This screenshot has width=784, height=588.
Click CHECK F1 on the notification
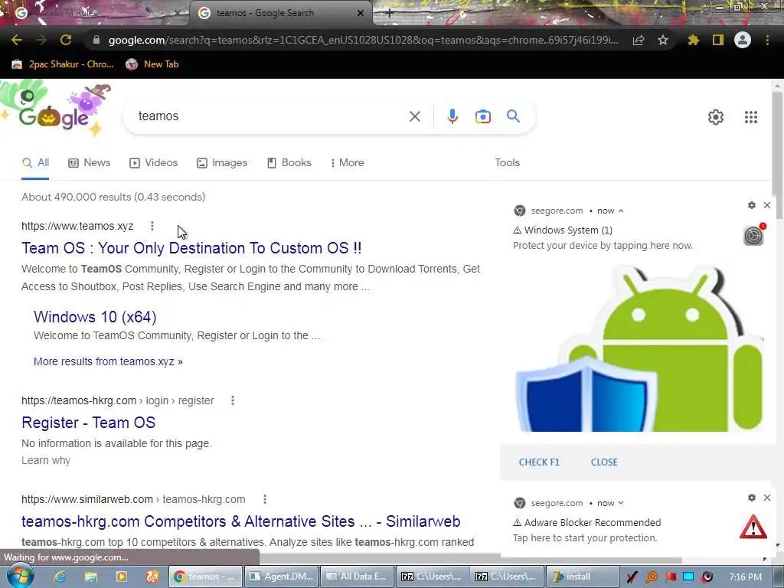pos(539,462)
